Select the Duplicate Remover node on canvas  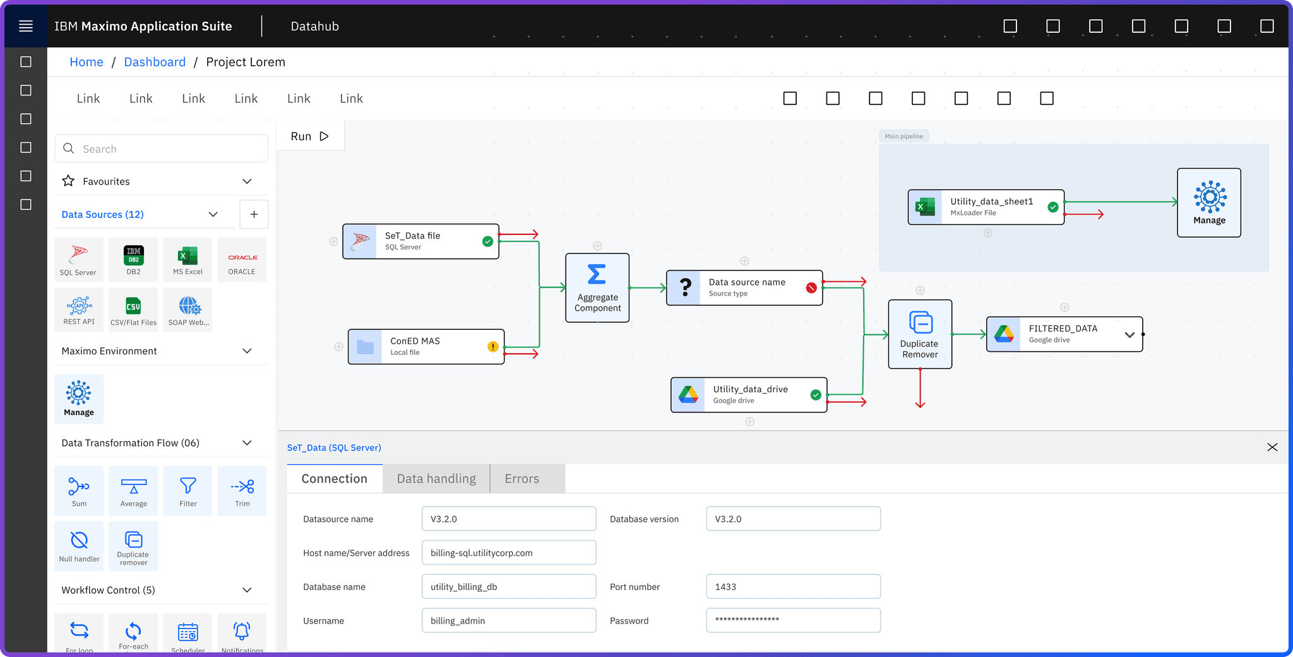[x=920, y=334]
